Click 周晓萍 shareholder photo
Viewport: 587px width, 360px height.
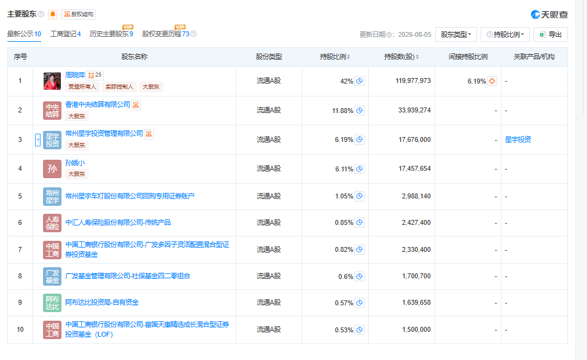52,81
